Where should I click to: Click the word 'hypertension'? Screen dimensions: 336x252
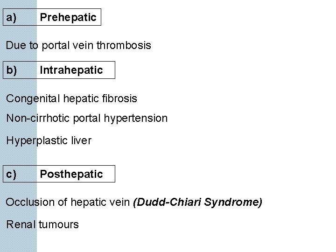coord(136,119)
